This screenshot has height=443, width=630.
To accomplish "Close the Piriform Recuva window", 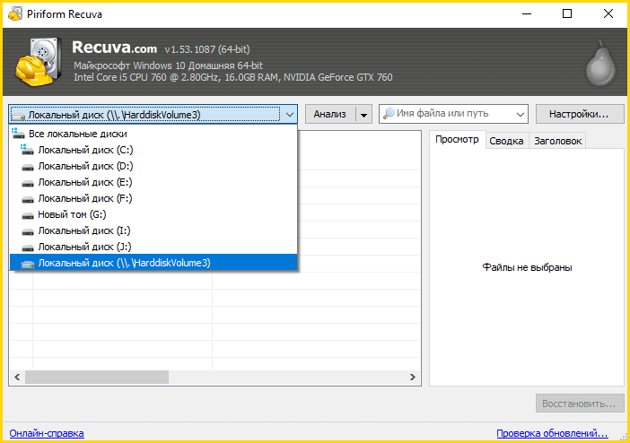I will 608,13.
